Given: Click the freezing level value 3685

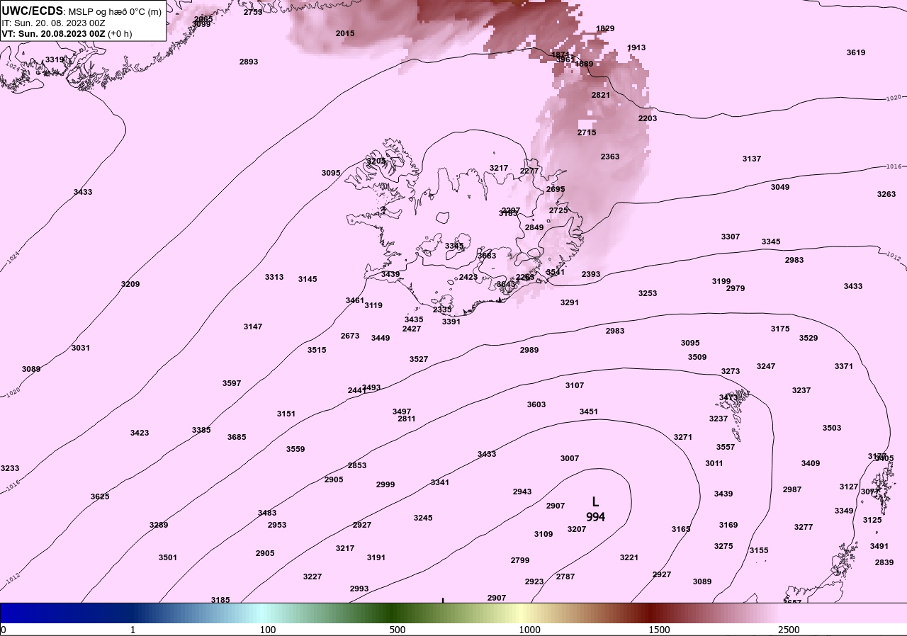Looking at the screenshot, I should tap(237, 437).
